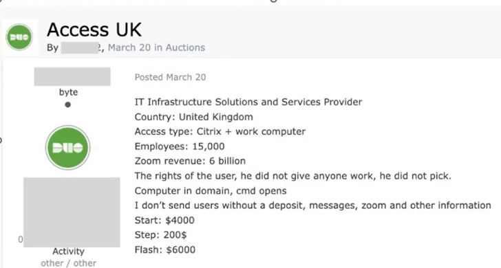Click the Step: 200$ line
501x268 pixels.
click(x=161, y=235)
